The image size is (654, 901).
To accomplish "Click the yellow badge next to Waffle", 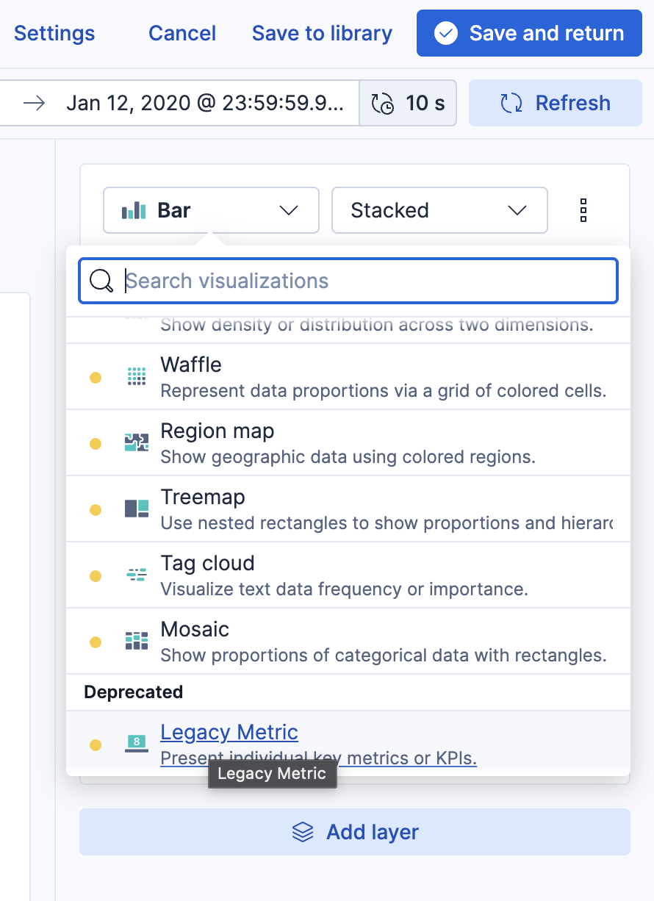I will click(x=96, y=376).
